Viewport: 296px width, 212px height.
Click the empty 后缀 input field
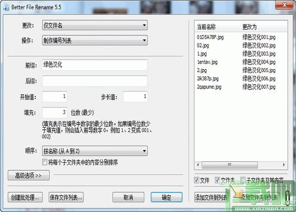(x=95, y=81)
